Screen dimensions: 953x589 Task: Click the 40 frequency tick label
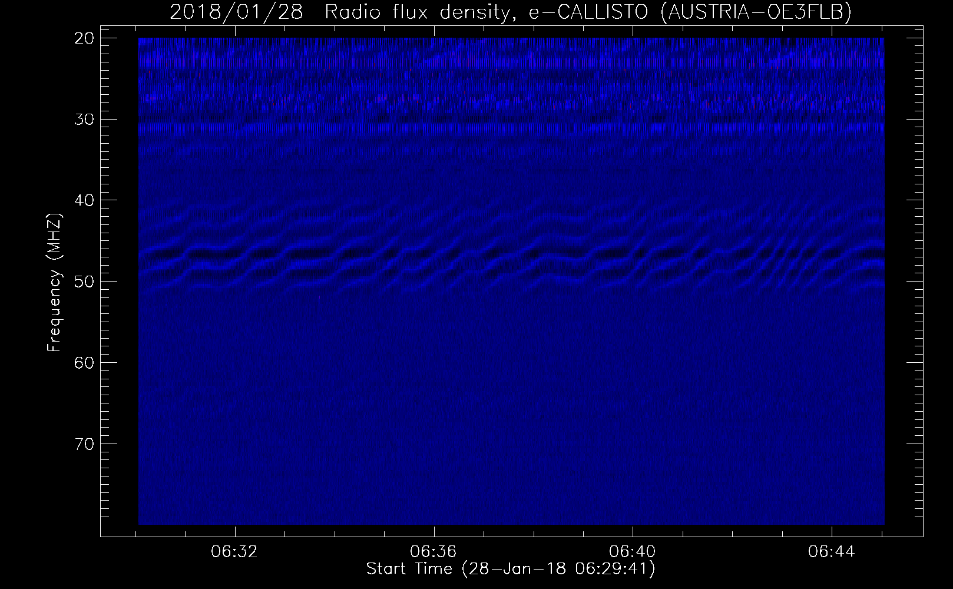click(85, 200)
